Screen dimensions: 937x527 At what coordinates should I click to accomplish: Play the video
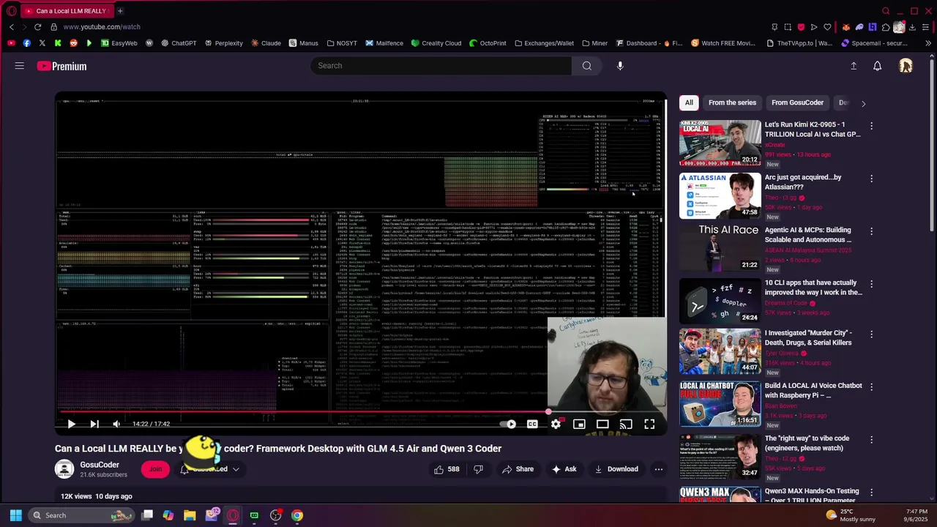pyautogui.click(x=71, y=424)
